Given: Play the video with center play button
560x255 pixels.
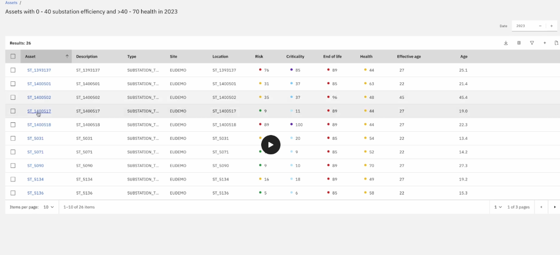Looking at the screenshot, I should (x=271, y=145).
